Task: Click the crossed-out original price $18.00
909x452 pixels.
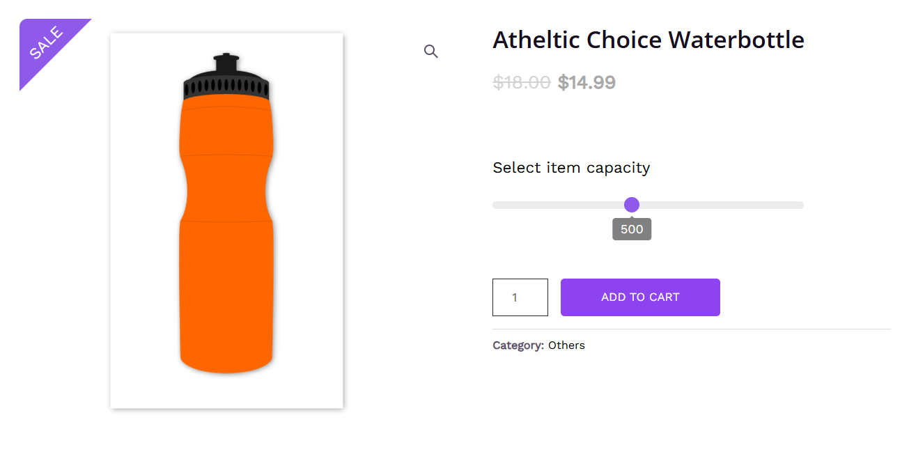Action: (x=522, y=82)
